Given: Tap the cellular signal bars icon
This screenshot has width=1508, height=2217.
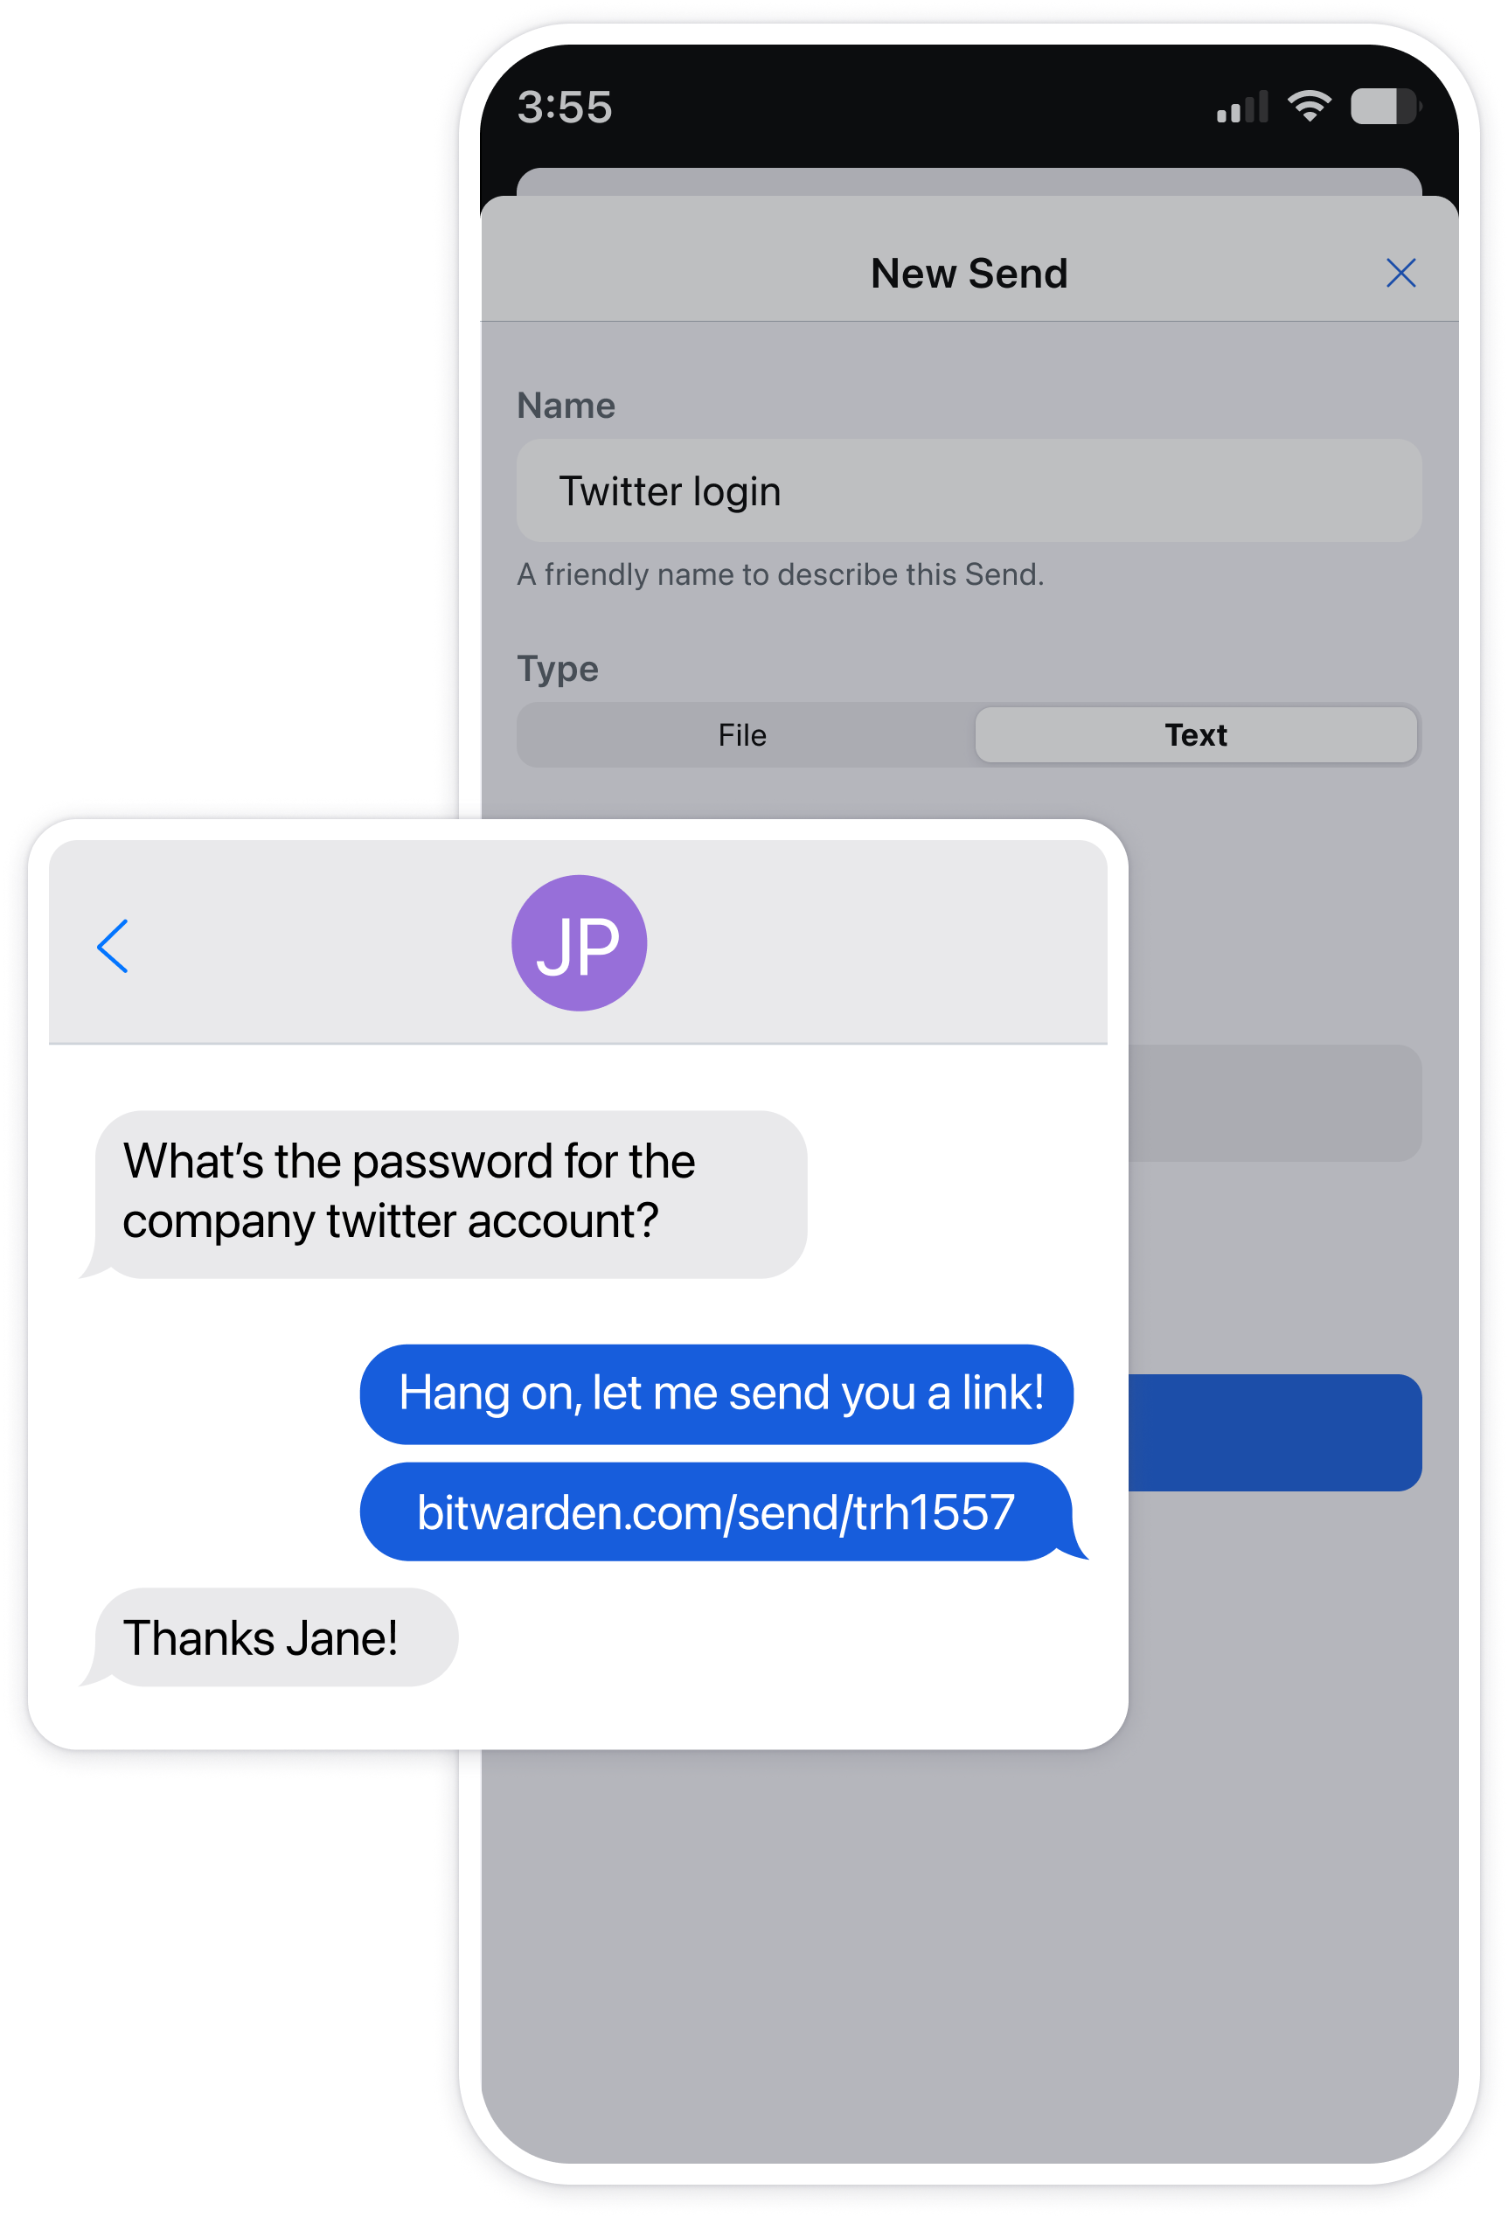Looking at the screenshot, I should (x=1242, y=106).
